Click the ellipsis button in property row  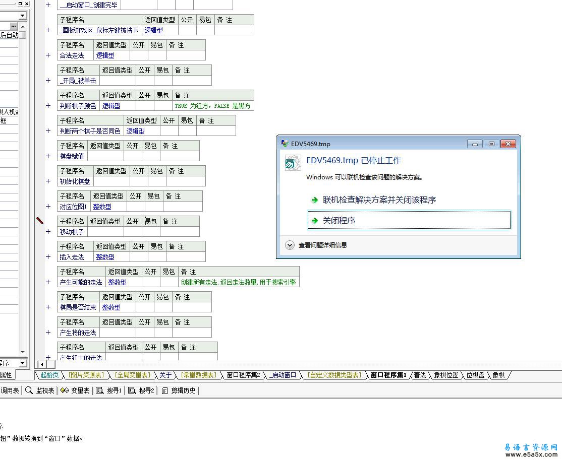[14, 26]
